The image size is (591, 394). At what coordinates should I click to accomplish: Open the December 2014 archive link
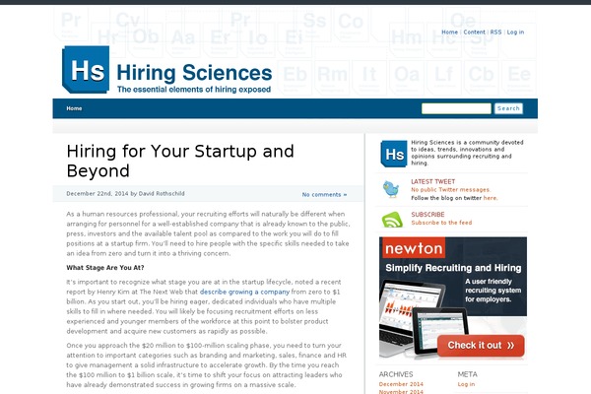[401, 384]
